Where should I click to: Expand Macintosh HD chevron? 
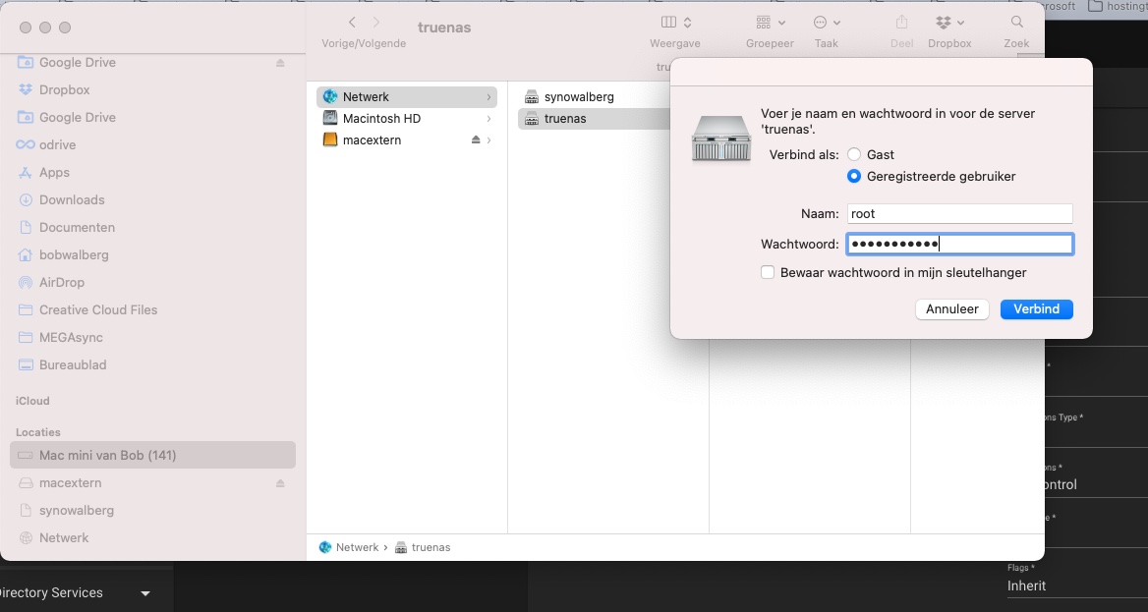click(488, 119)
